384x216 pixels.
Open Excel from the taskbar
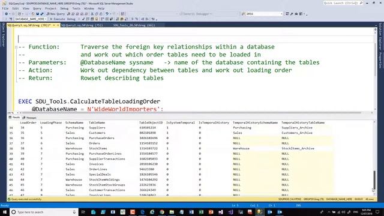coord(201,212)
